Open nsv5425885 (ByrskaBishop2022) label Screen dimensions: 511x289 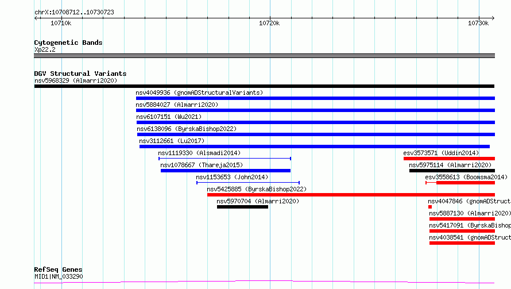tap(257, 189)
